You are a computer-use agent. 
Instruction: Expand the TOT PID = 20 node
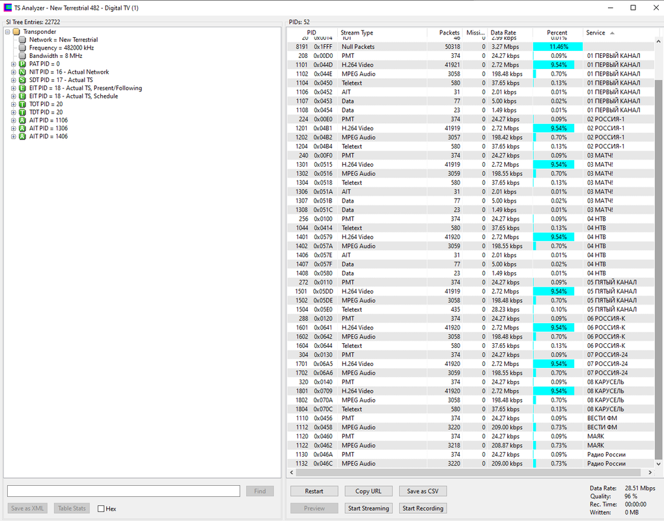pos(13,104)
